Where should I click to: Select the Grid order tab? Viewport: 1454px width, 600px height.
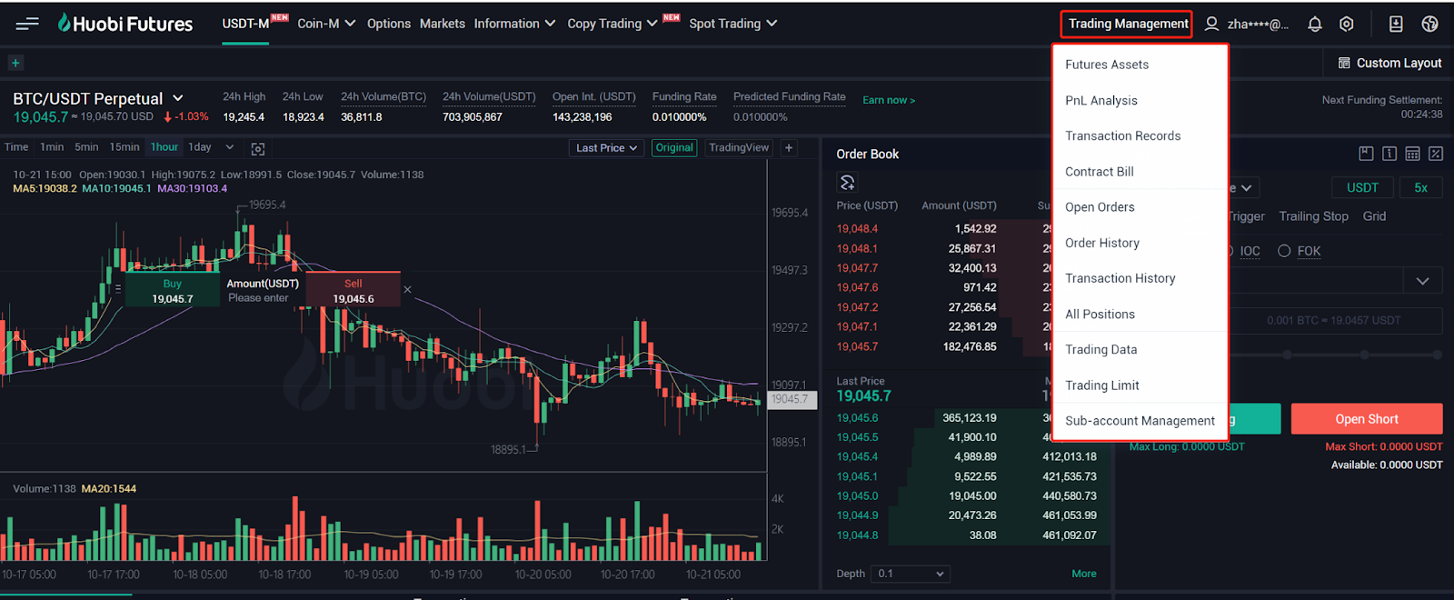[1374, 216]
